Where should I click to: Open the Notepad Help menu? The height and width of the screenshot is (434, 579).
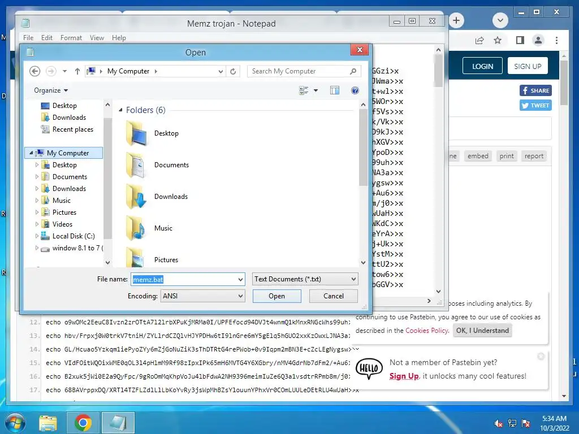119,38
